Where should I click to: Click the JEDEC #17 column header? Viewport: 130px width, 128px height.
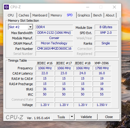point(64,63)
